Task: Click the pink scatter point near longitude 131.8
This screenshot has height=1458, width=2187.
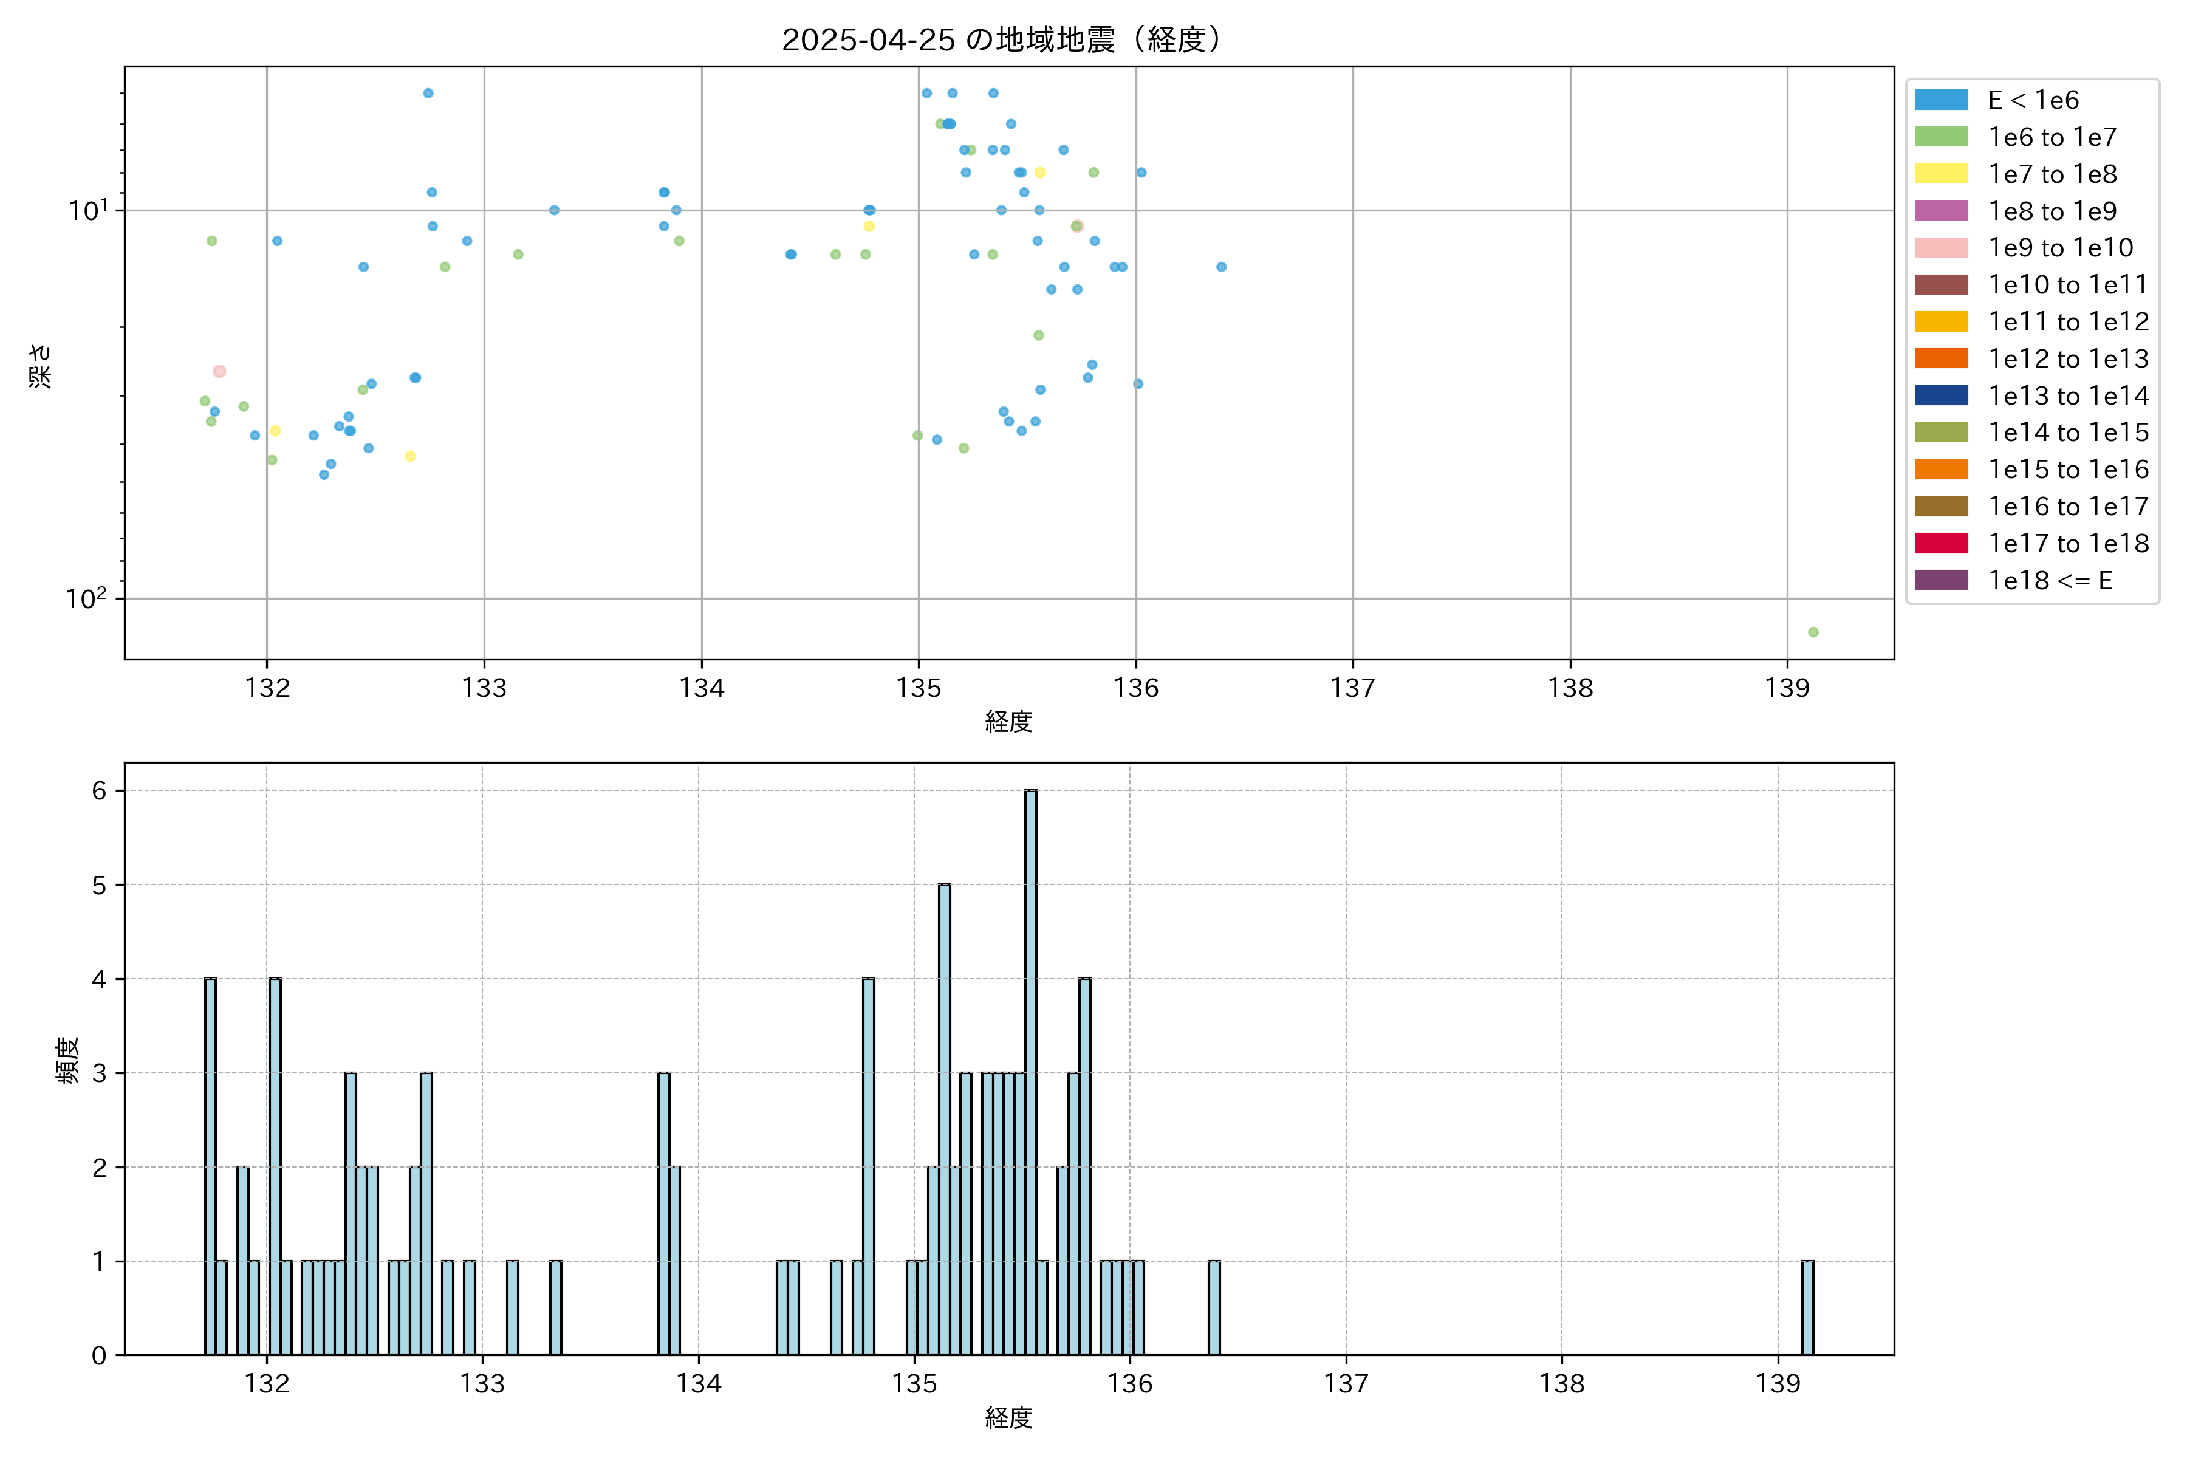Action: click(x=219, y=371)
